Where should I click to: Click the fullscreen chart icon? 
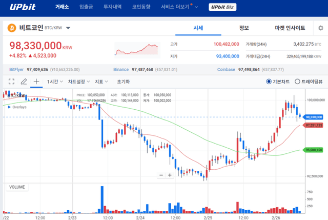pos(11,82)
